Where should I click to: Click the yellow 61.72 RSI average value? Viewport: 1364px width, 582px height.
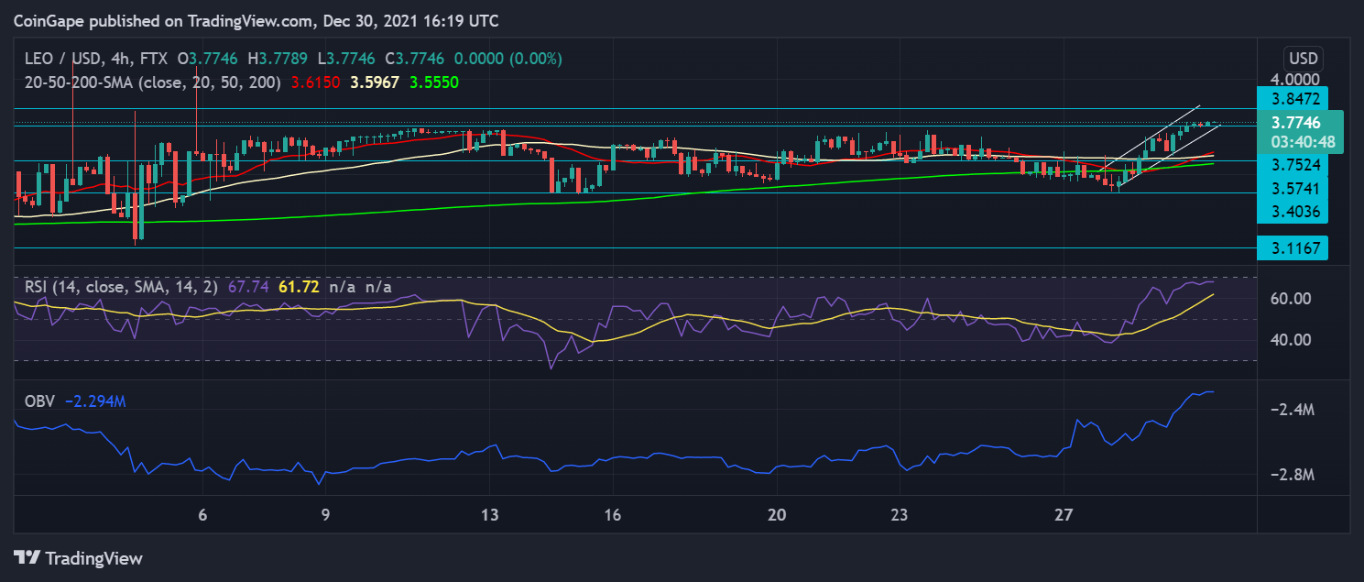pos(299,287)
